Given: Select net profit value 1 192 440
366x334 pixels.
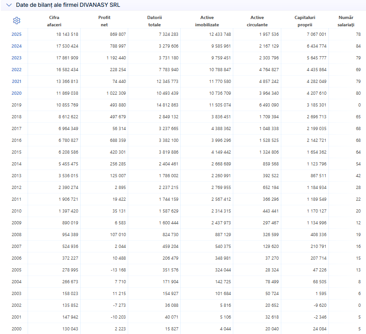Looking at the screenshot, I should 116,58.
